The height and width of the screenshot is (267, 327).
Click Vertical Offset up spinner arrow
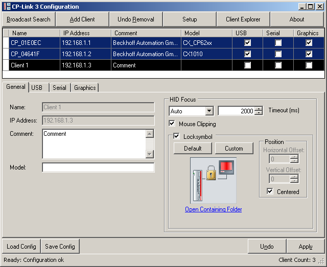[x=294, y=177]
